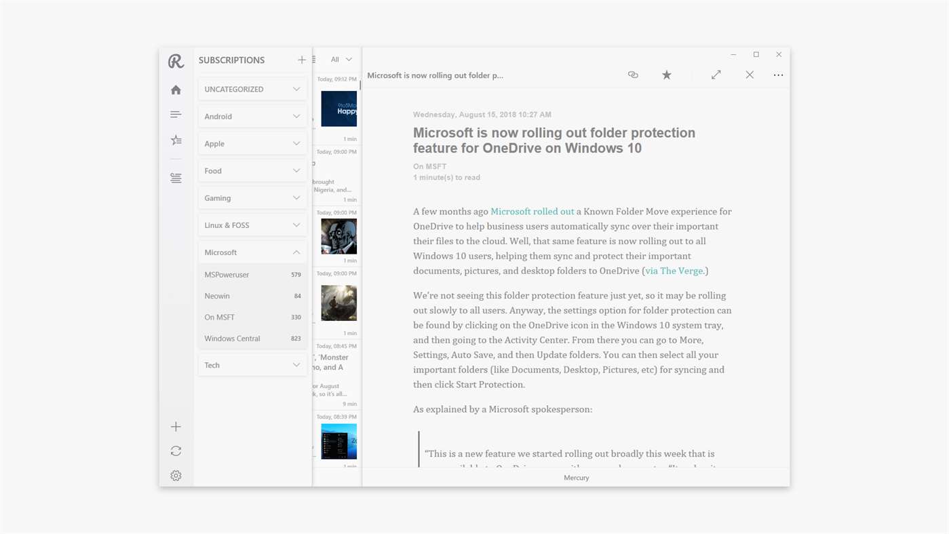This screenshot has width=949, height=534.
Task: Select the Neowin feed
Action: [x=252, y=296]
